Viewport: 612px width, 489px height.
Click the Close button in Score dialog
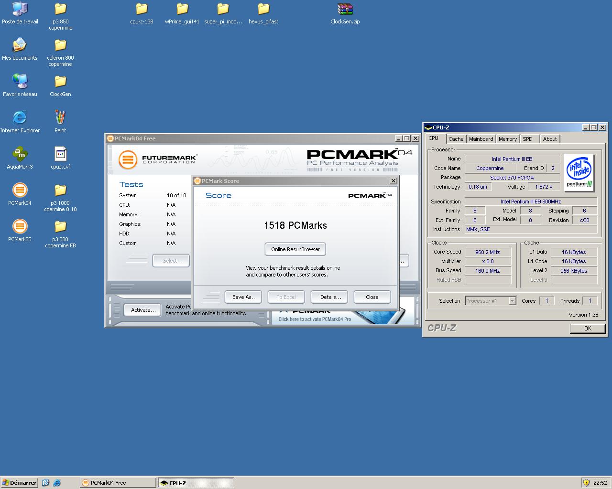point(372,297)
